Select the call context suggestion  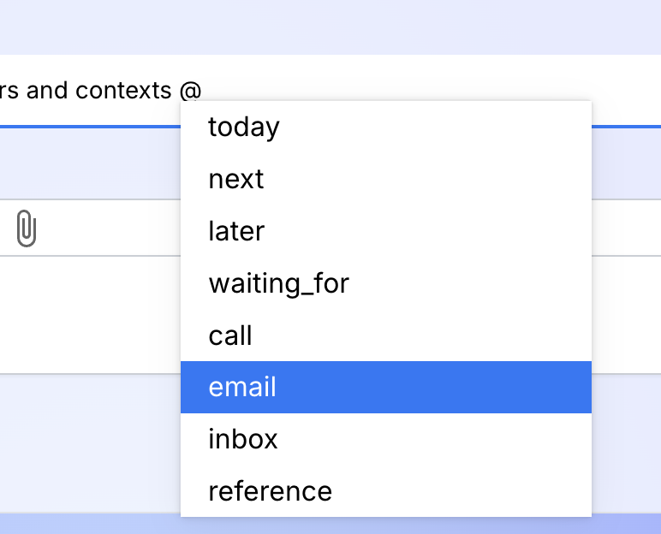pos(385,335)
